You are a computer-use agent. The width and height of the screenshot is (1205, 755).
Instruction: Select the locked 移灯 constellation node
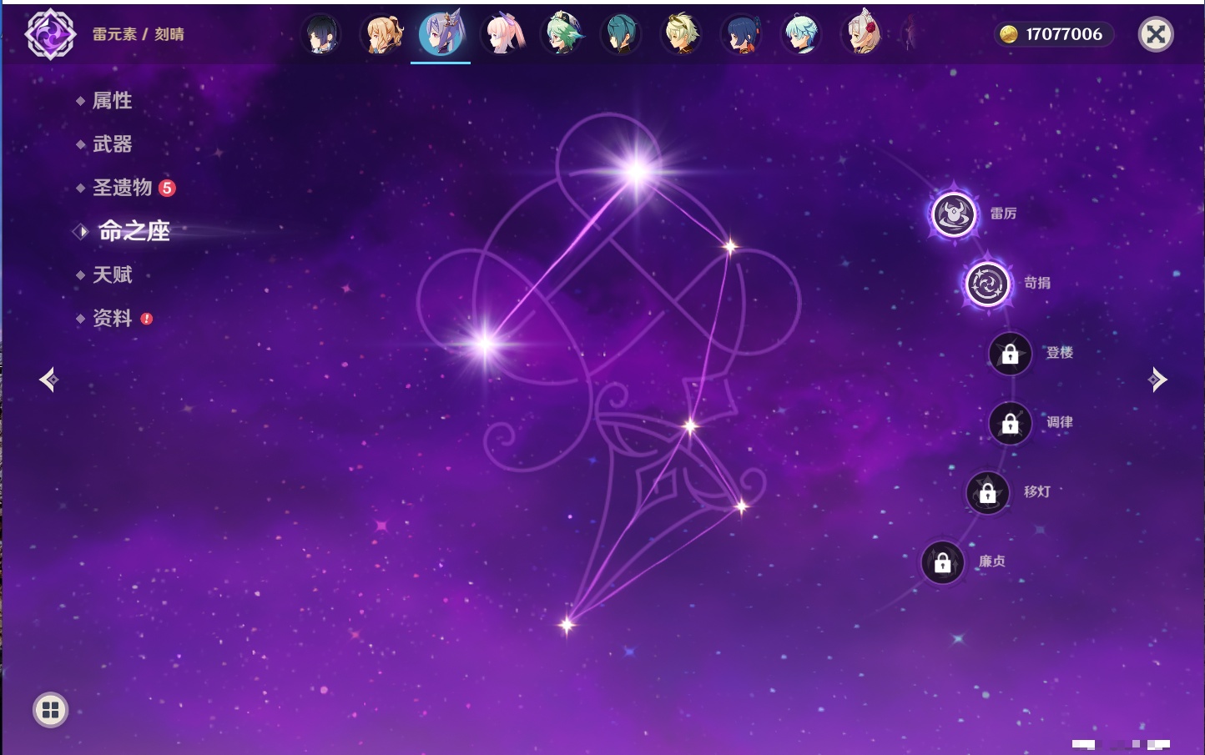coord(987,492)
